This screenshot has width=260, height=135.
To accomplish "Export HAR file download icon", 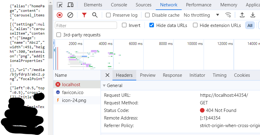I will tap(253, 15).
